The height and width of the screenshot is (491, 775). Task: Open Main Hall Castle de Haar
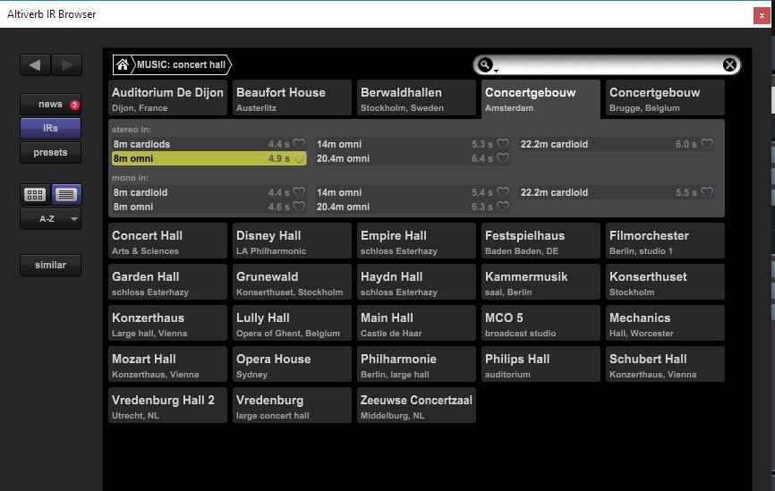click(x=416, y=323)
